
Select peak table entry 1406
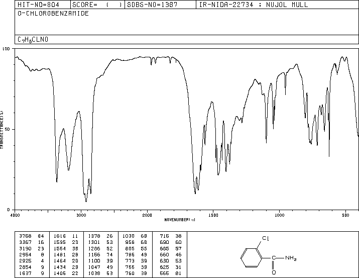point(66,273)
